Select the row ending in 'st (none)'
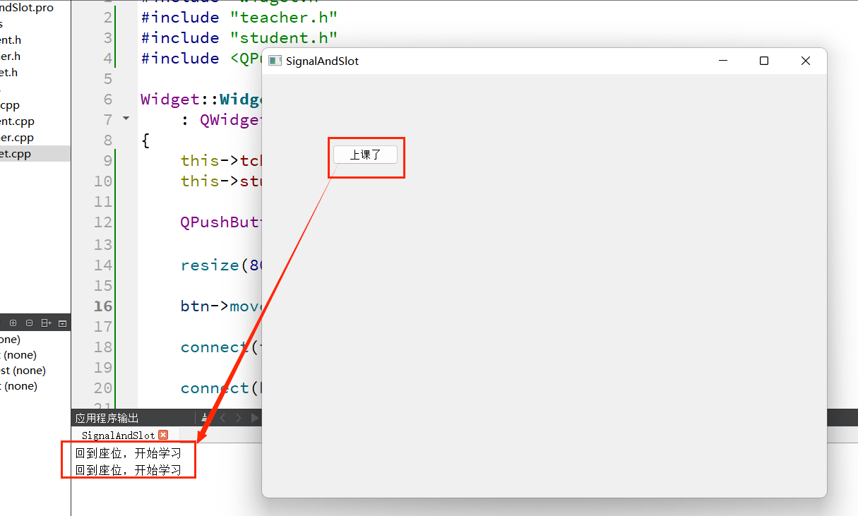Screen dimensions: 858x516 tap(23, 370)
